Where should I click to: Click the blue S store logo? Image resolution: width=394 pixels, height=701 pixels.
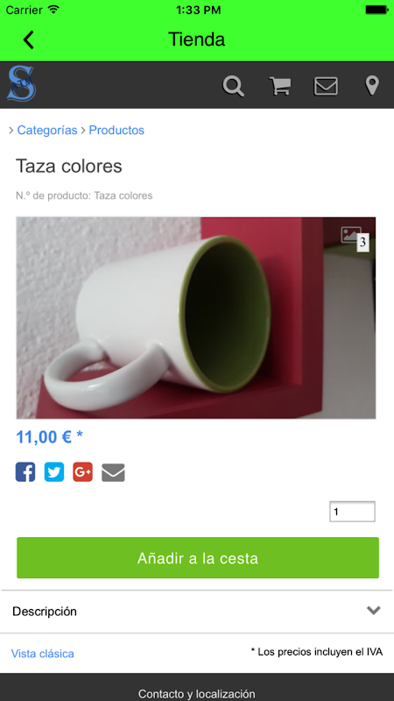[x=21, y=83]
